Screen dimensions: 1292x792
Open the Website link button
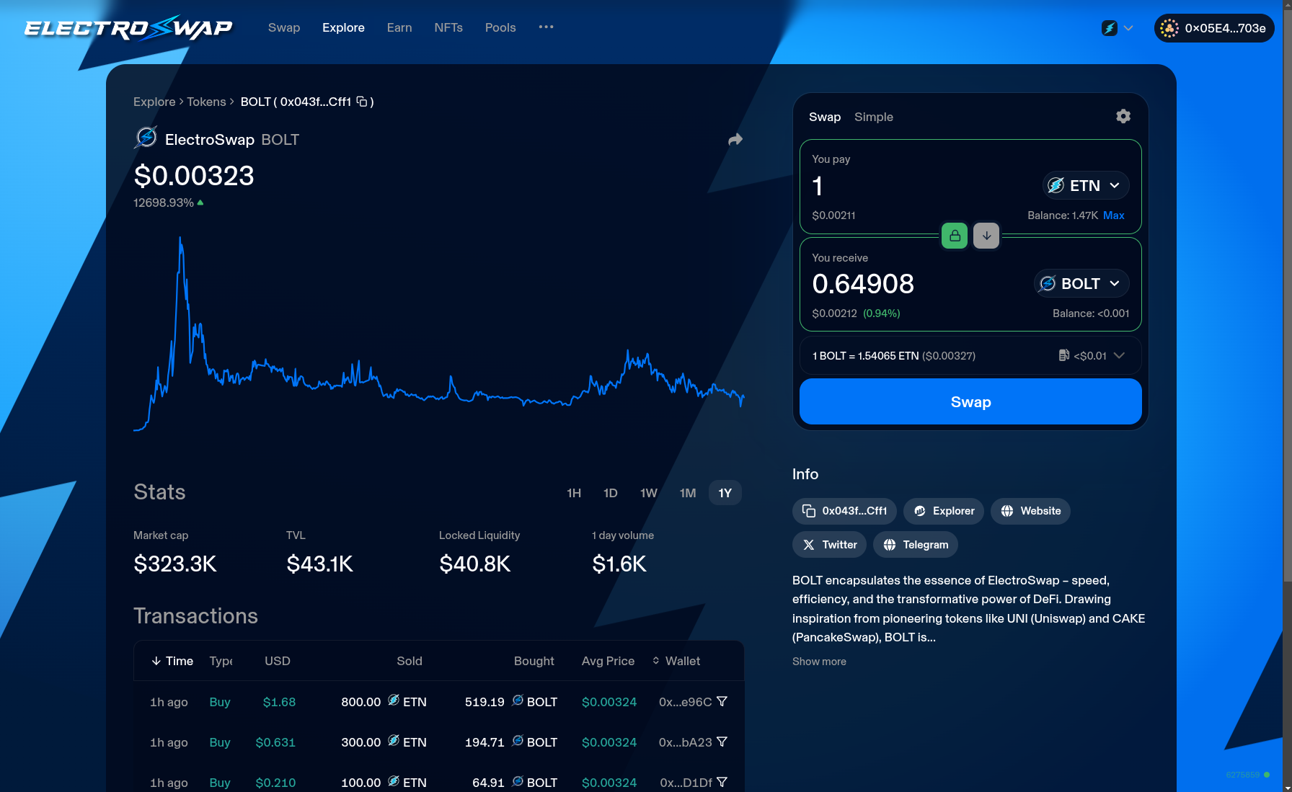(1030, 511)
